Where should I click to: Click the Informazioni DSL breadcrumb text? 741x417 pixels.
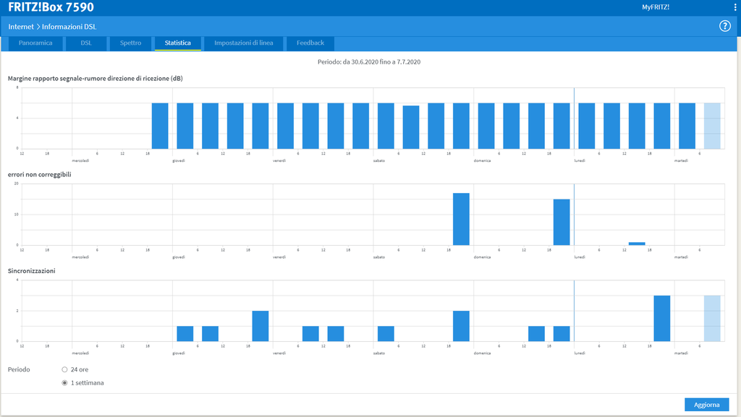pos(69,27)
